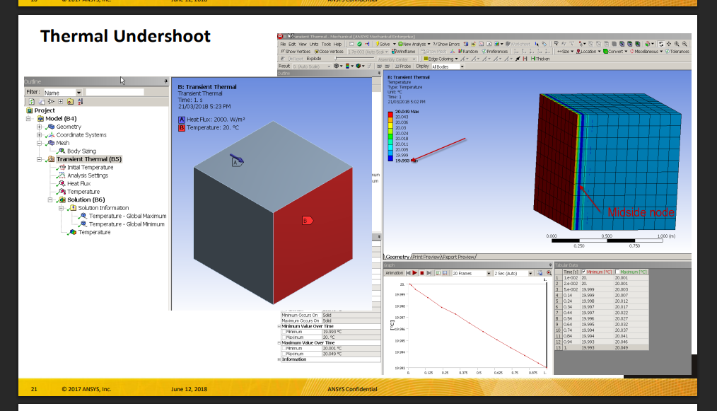717x411 pixels.
Task: Click the Solve lightning button
Action: point(383,45)
